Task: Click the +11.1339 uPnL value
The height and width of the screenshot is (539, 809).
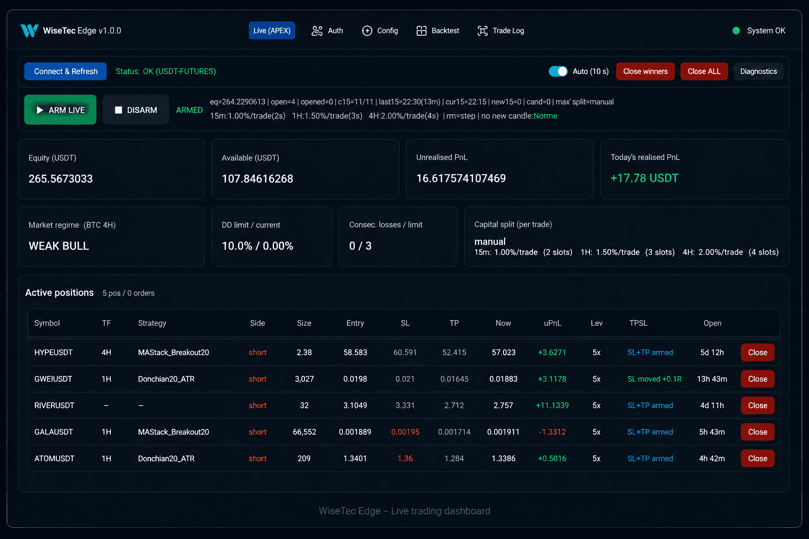Action: pos(552,405)
